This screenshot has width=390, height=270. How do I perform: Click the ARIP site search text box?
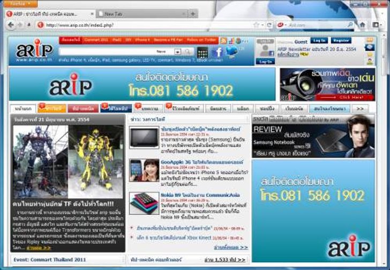[107, 51]
